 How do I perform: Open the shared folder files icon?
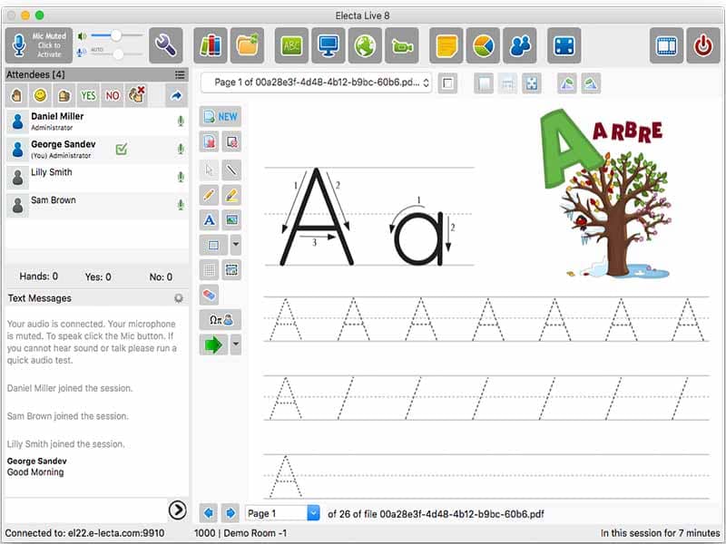(247, 45)
